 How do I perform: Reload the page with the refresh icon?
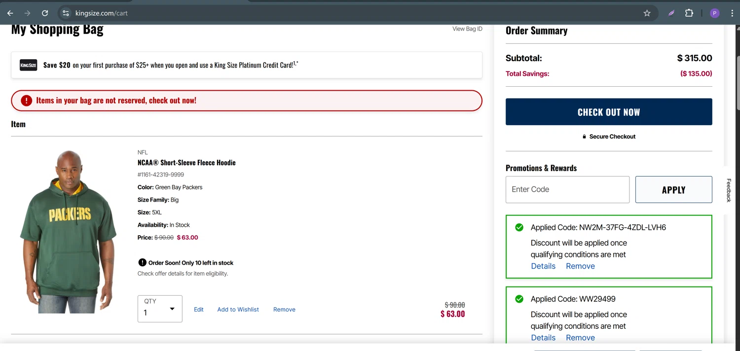[x=45, y=13]
